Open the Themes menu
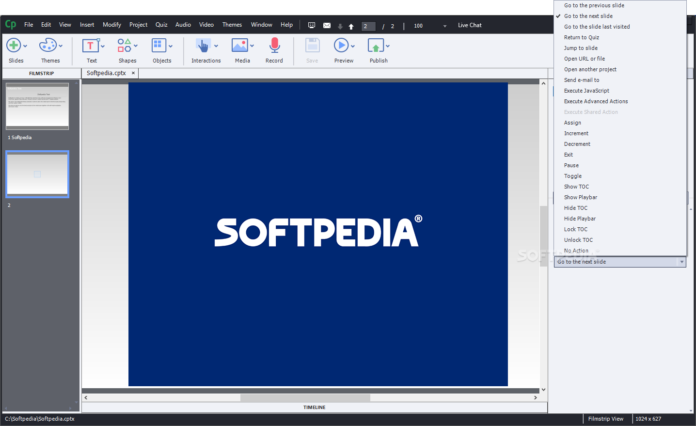The image size is (696, 426). [232, 25]
